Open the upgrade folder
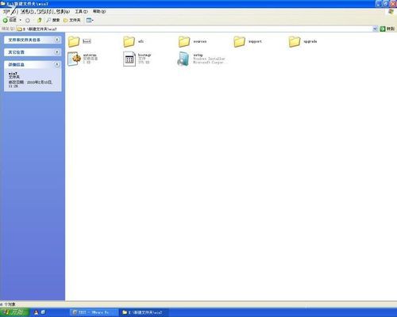Viewport: 397px width, 317px height. point(303,41)
